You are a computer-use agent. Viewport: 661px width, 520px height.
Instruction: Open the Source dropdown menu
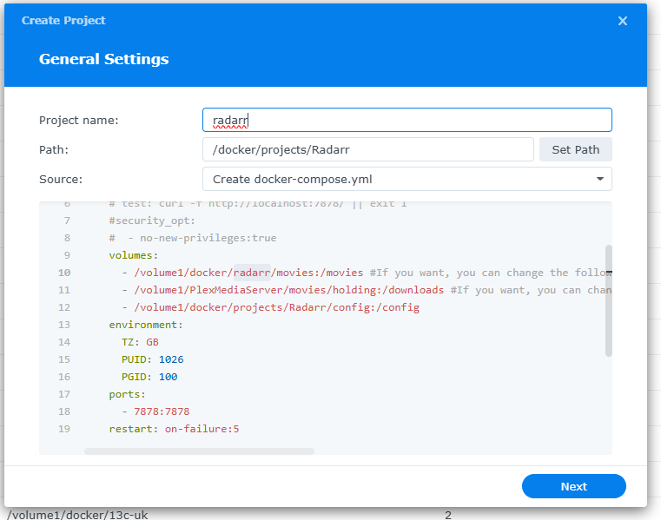407,179
